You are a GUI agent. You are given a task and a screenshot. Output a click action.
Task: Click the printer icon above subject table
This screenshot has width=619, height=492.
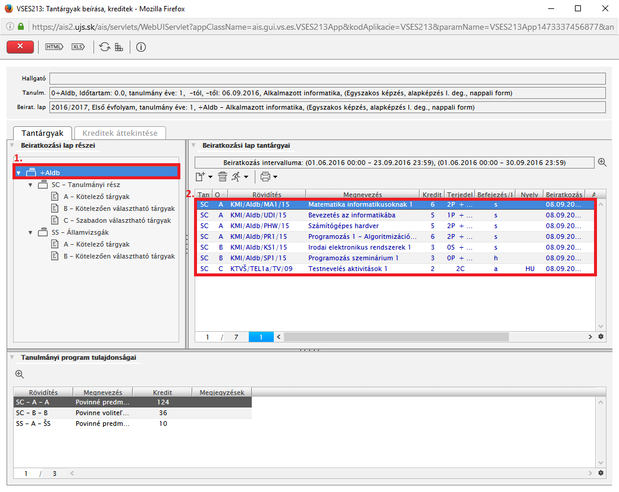click(x=265, y=176)
